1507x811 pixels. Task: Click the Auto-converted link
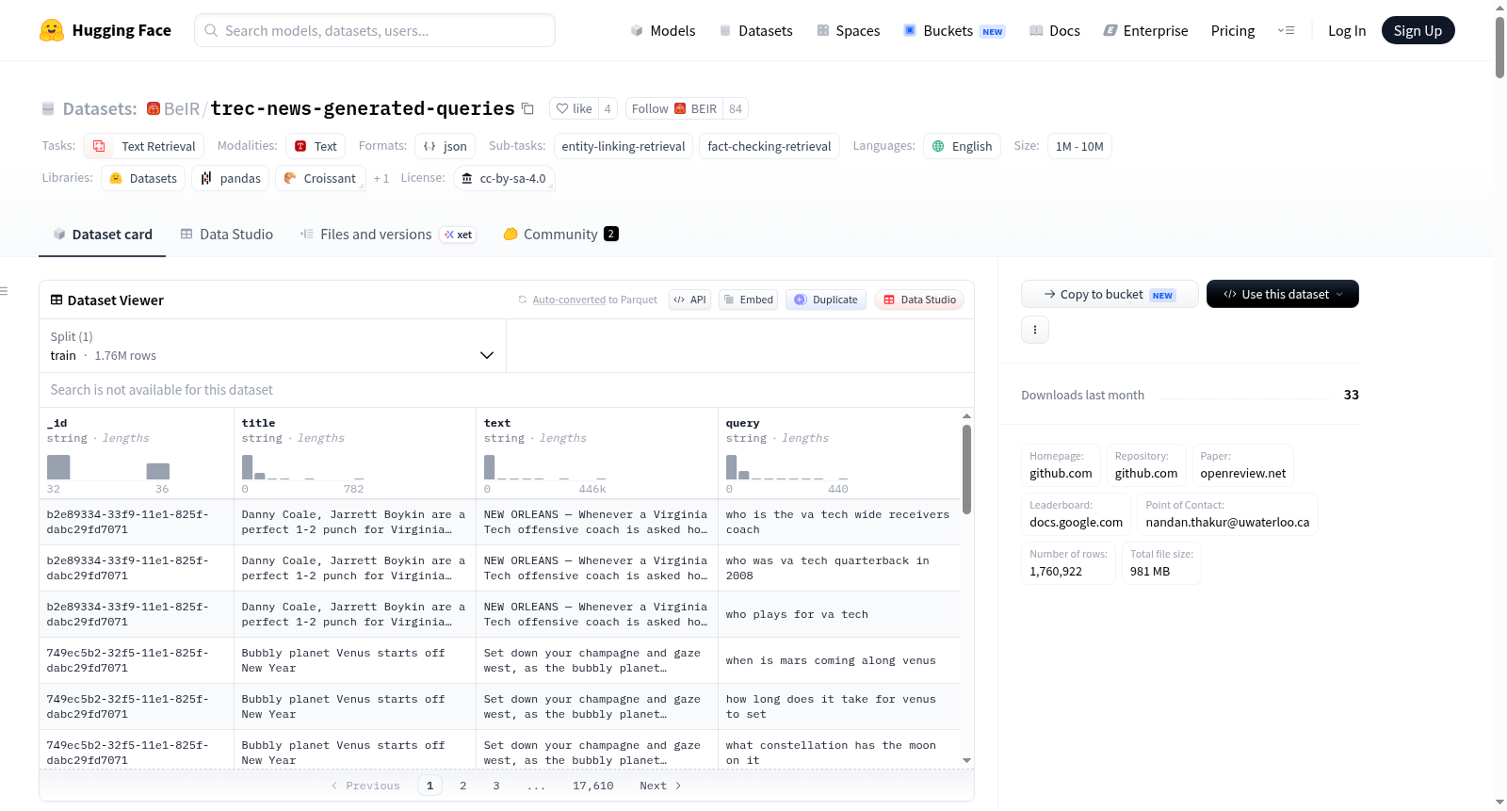coord(569,300)
